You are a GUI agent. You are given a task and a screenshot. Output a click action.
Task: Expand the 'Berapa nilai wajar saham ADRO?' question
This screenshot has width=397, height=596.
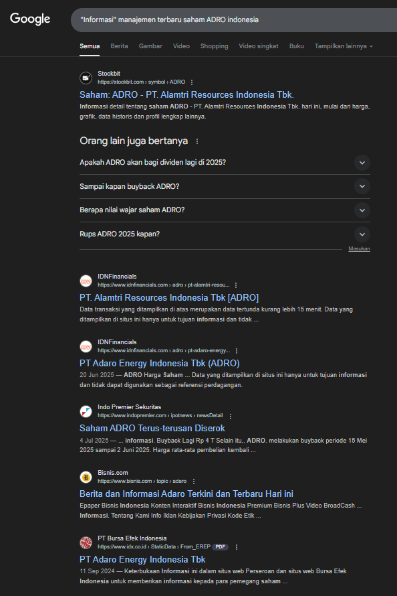(225, 210)
